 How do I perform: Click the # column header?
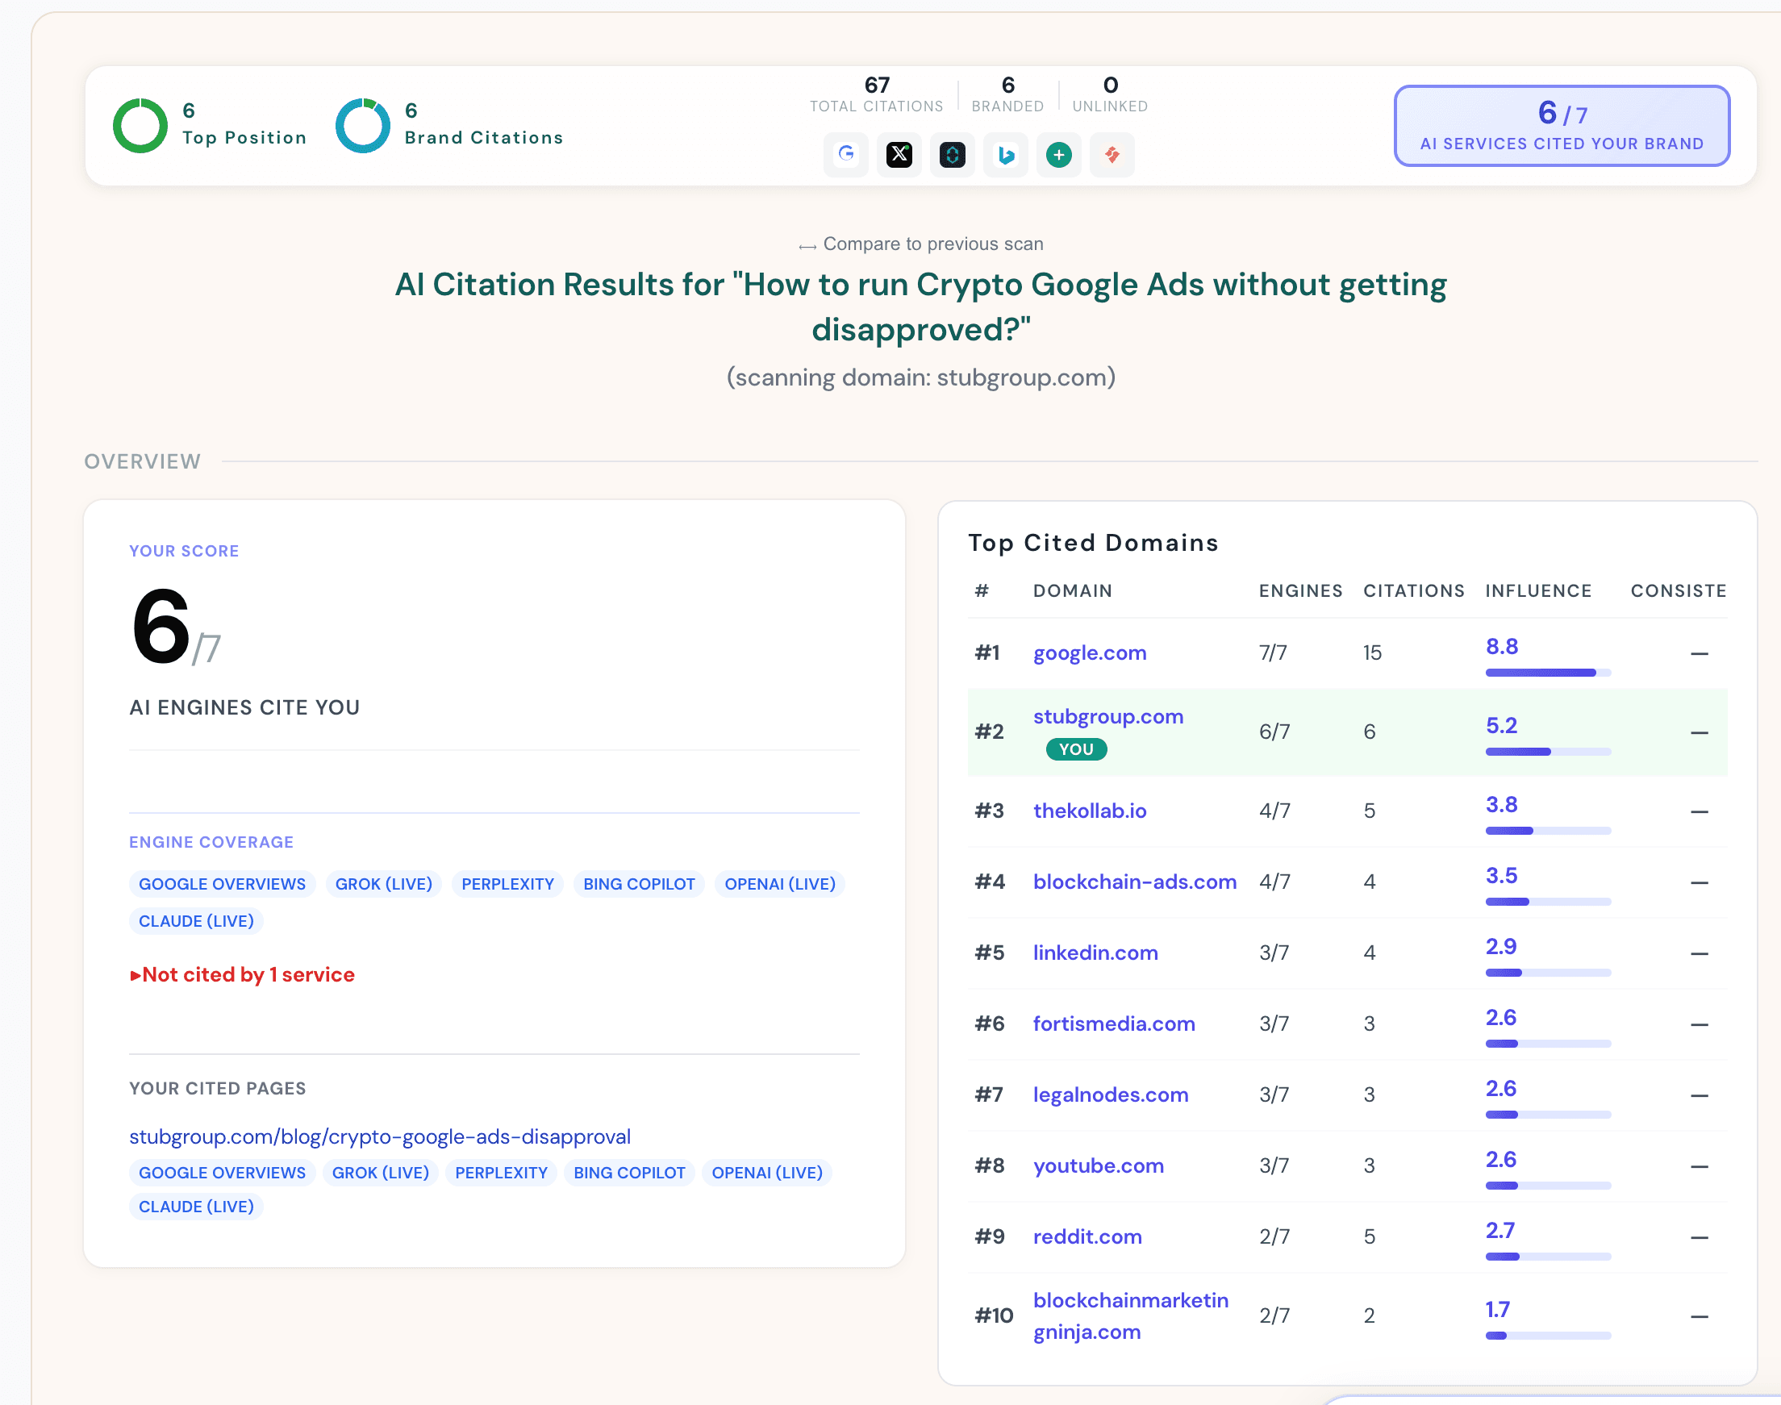[x=982, y=590]
